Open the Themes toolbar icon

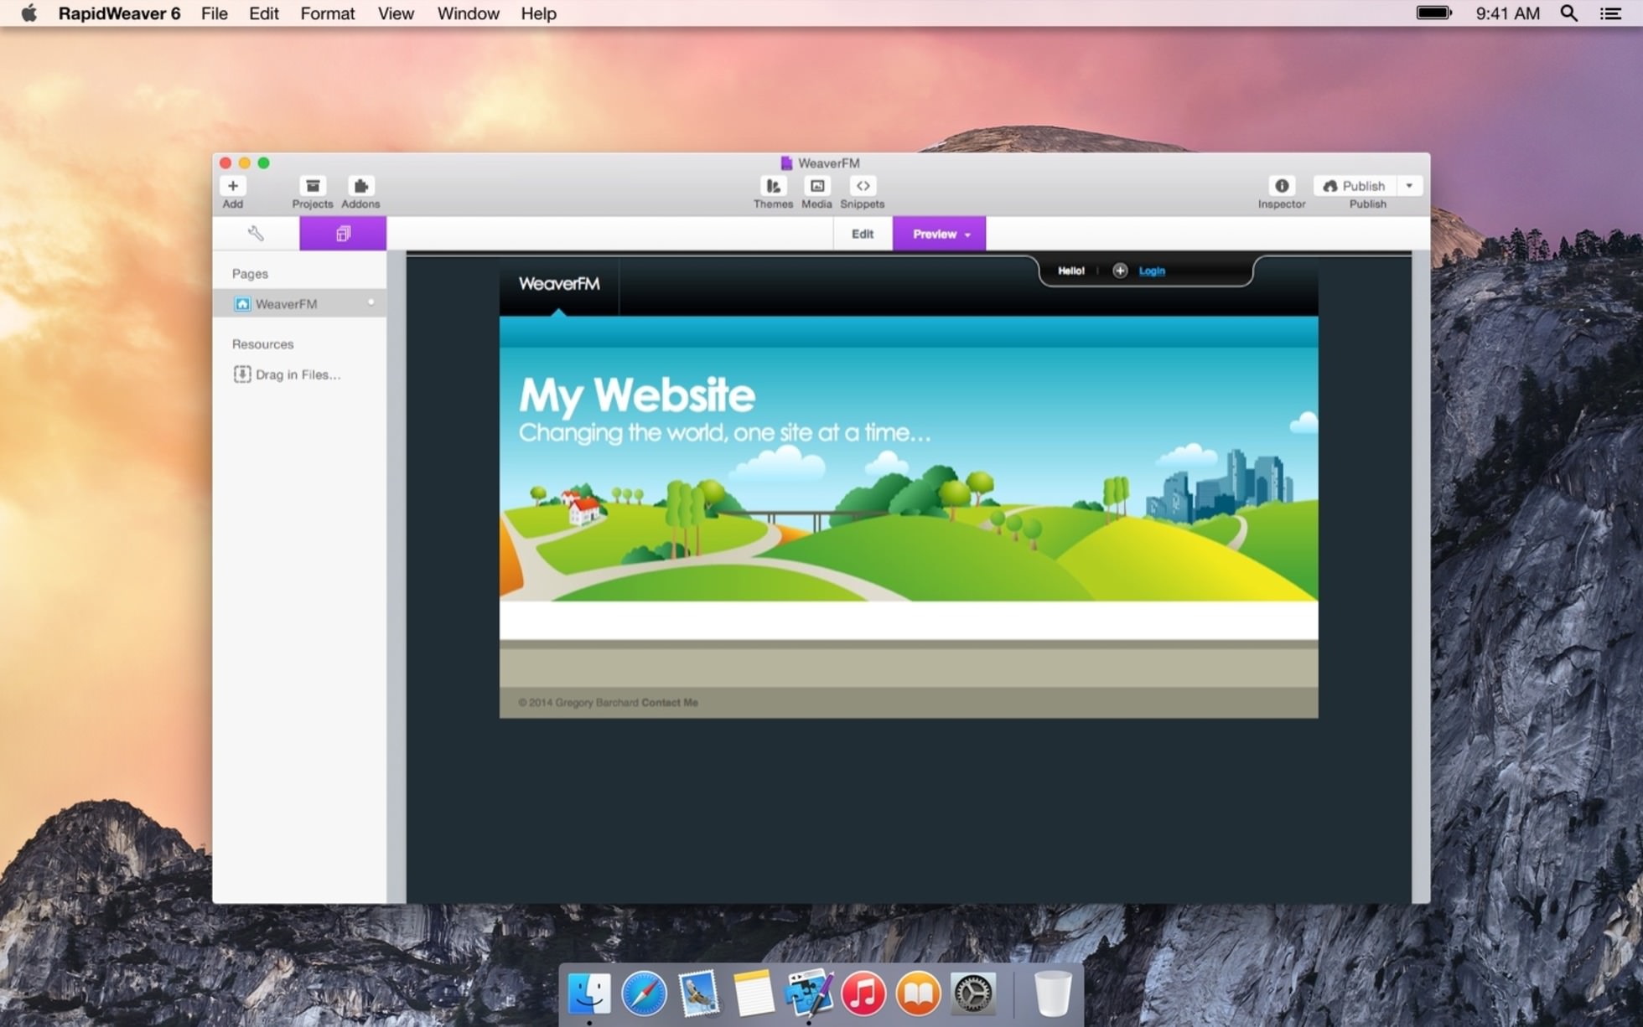pyautogui.click(x=773, y=186)
